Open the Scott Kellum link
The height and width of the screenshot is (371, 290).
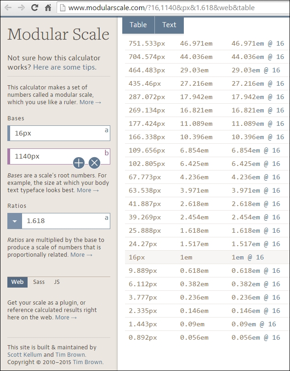tap(24, 355)
